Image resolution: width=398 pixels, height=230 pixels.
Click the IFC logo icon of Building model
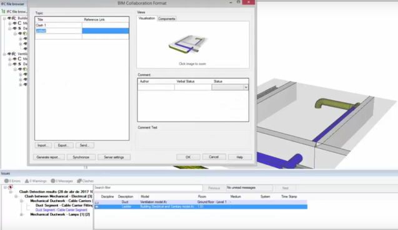click(x=14, y=18)
